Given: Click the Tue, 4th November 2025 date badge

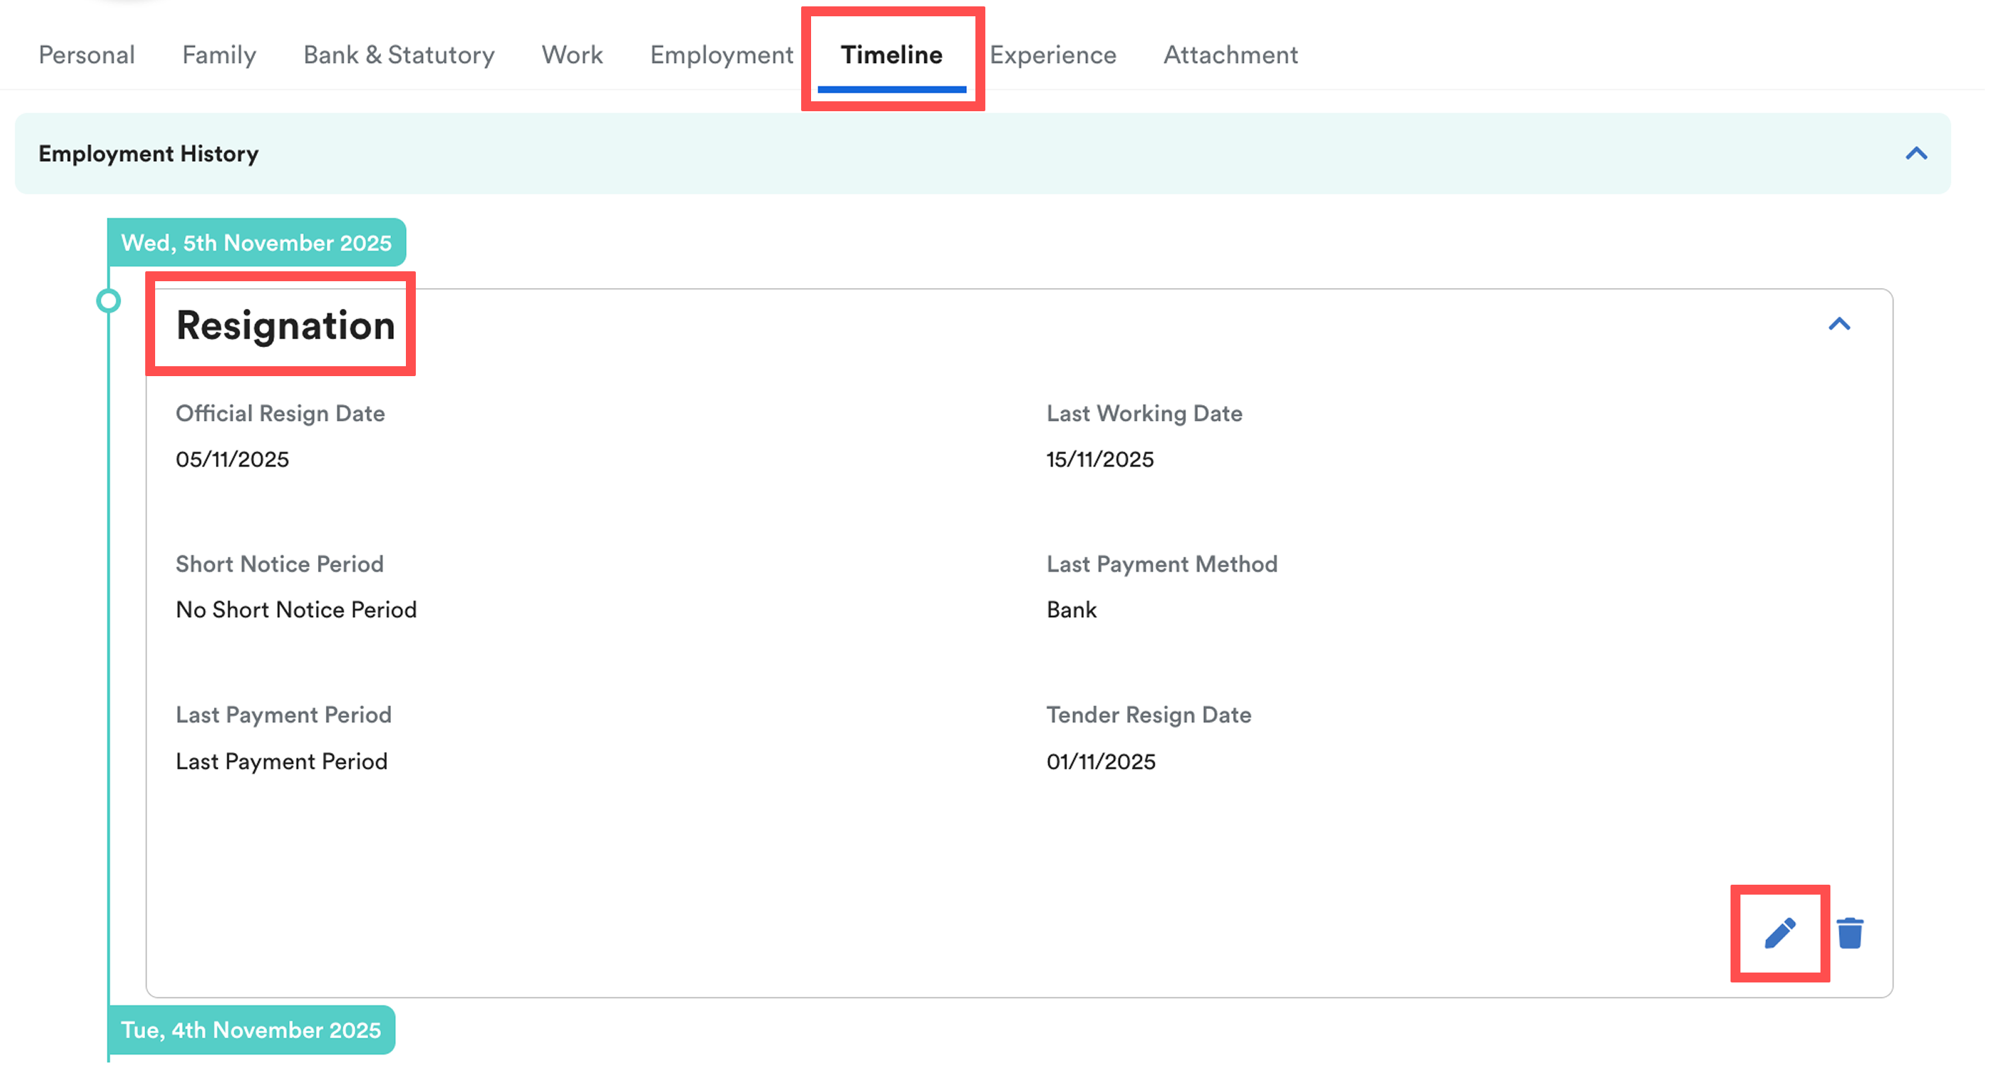Looking at the screenshot, I should (x=251, y=1030).
